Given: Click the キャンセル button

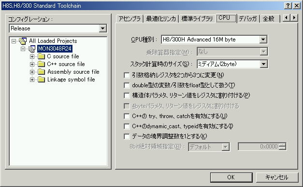Looking at the screenshot, I should pos(277,177).
